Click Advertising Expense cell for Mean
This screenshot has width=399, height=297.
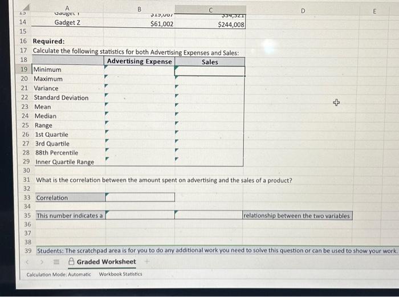(140, 107)
